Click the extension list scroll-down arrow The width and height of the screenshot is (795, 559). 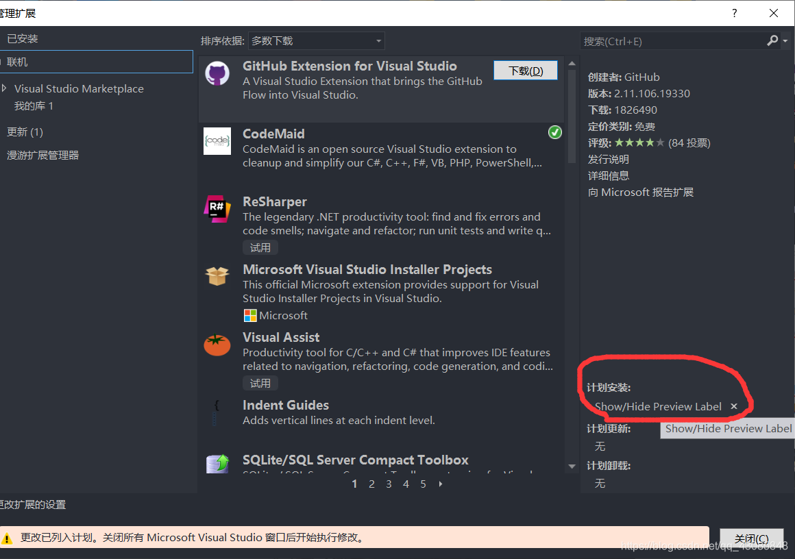coord(572,467)
